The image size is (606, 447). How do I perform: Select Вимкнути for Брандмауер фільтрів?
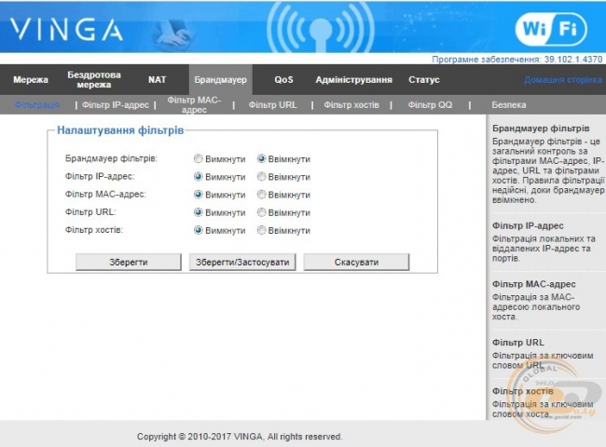199,158
